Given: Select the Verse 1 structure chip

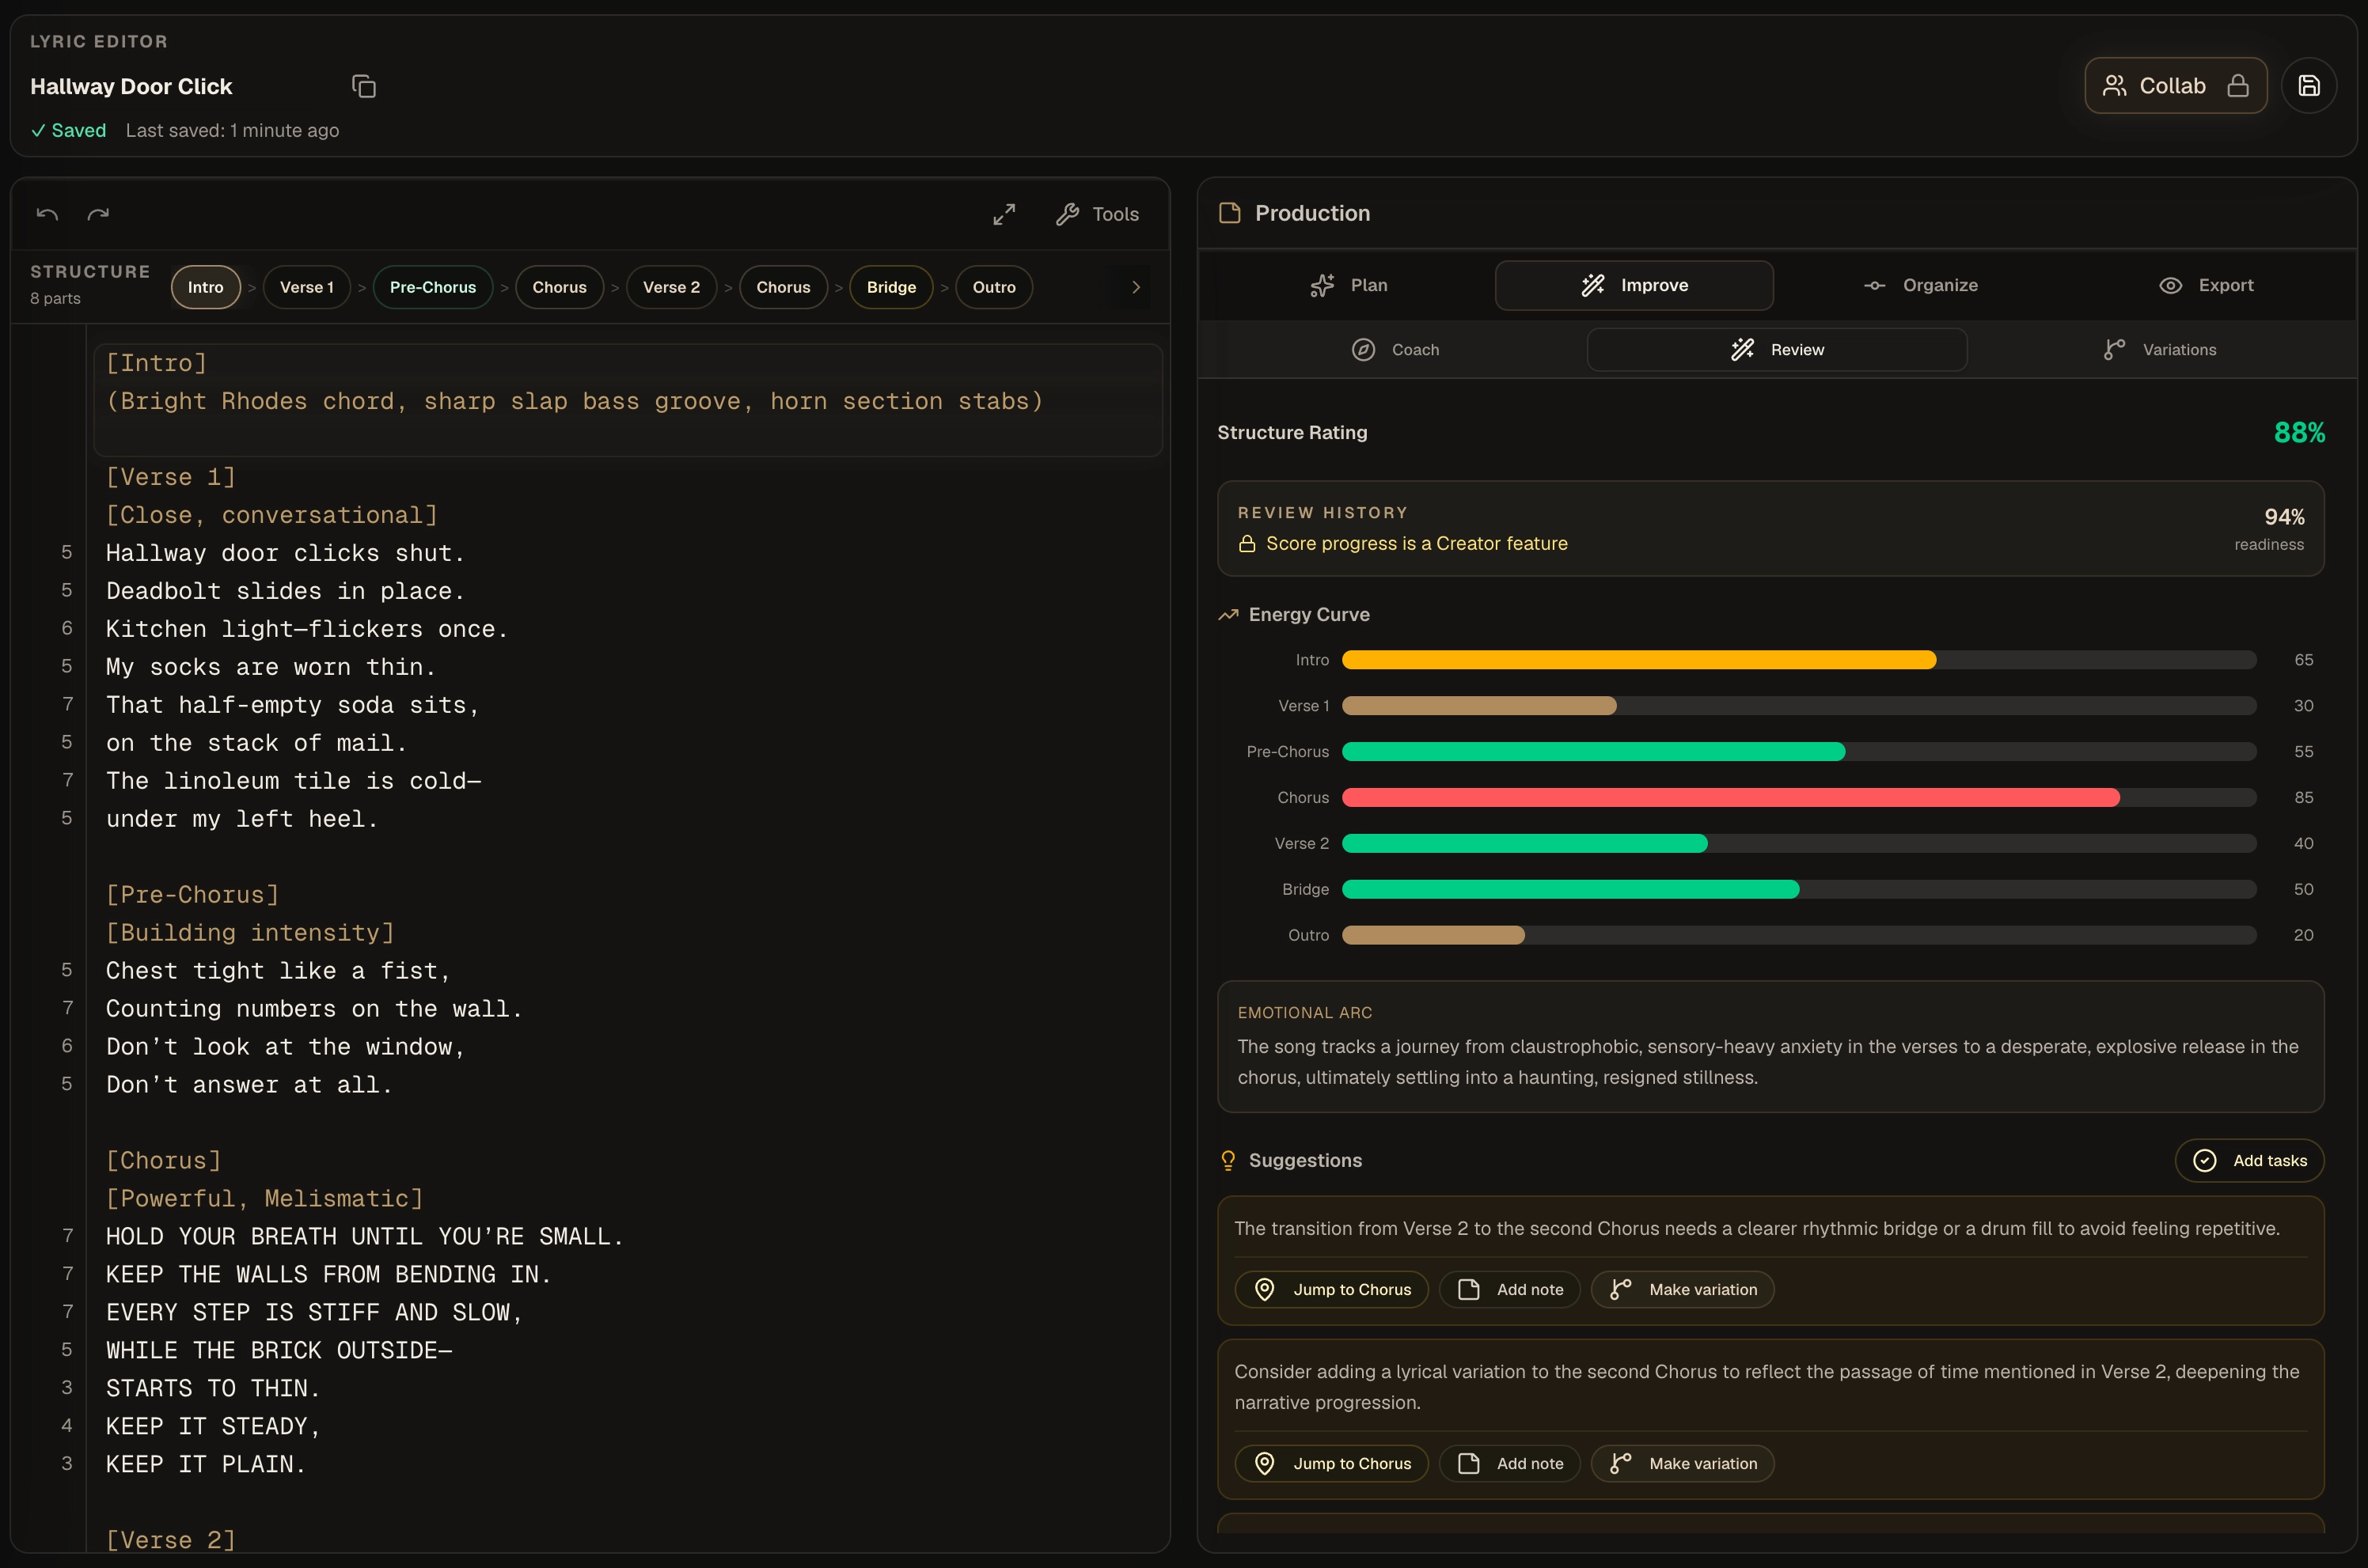Looking at the screenshot, I should (306, 287).
